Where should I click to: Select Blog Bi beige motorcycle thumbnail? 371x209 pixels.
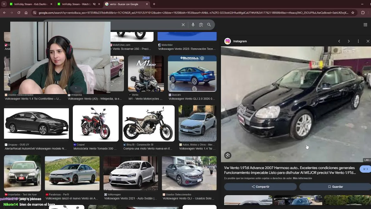148,123
